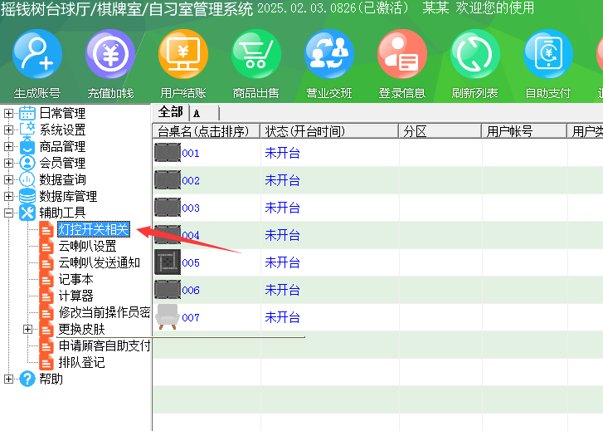
Task: Open 排队登记 in the sidebar
Action: point(81,362)
